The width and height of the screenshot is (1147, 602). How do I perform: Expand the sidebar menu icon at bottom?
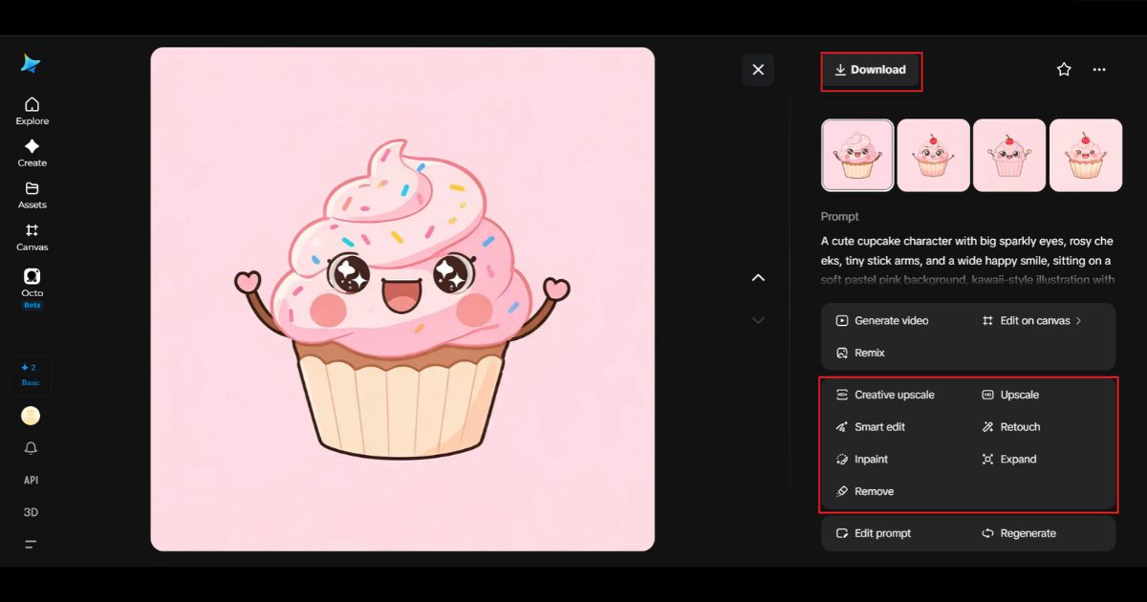[31, 545]
